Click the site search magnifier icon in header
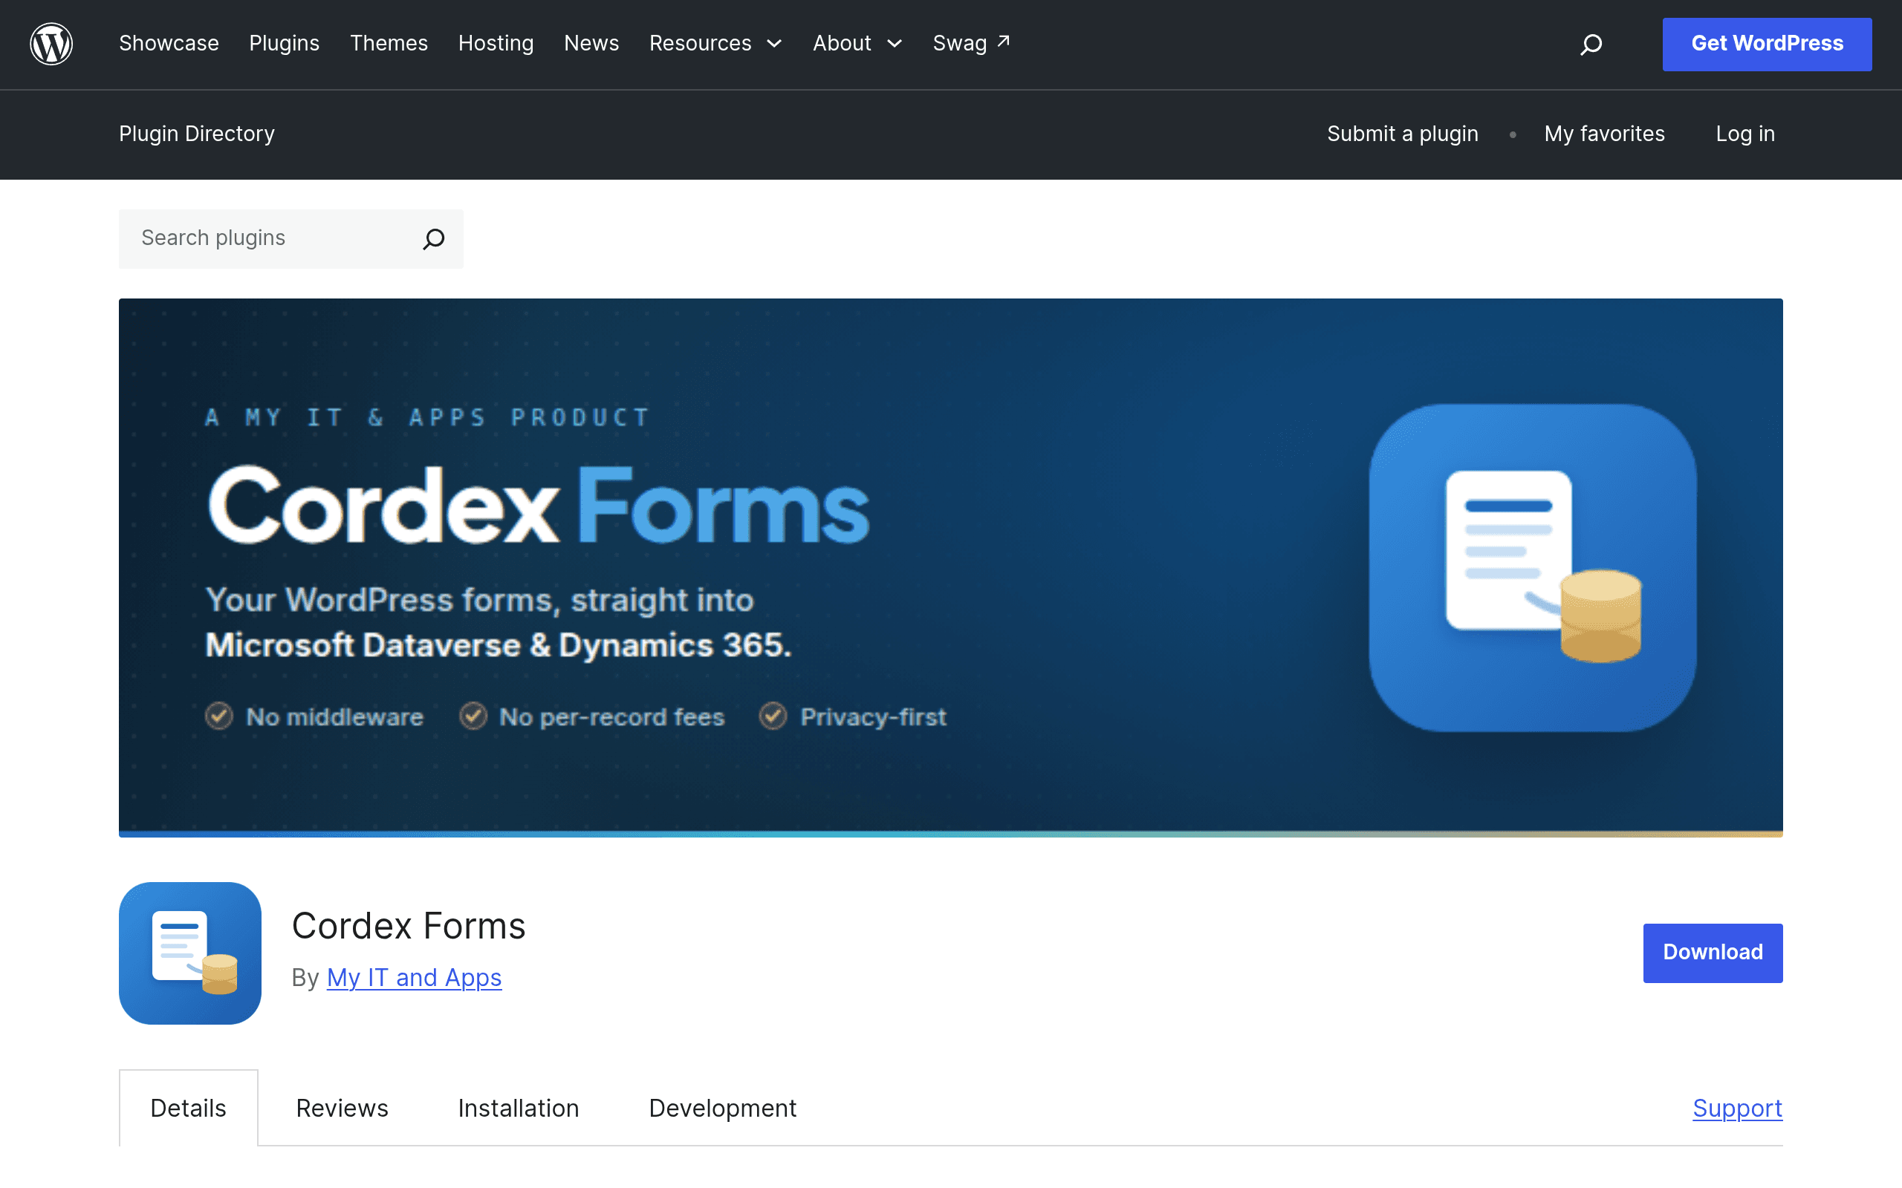This screenshot has width=1902, height=1188. [1591, 44]
